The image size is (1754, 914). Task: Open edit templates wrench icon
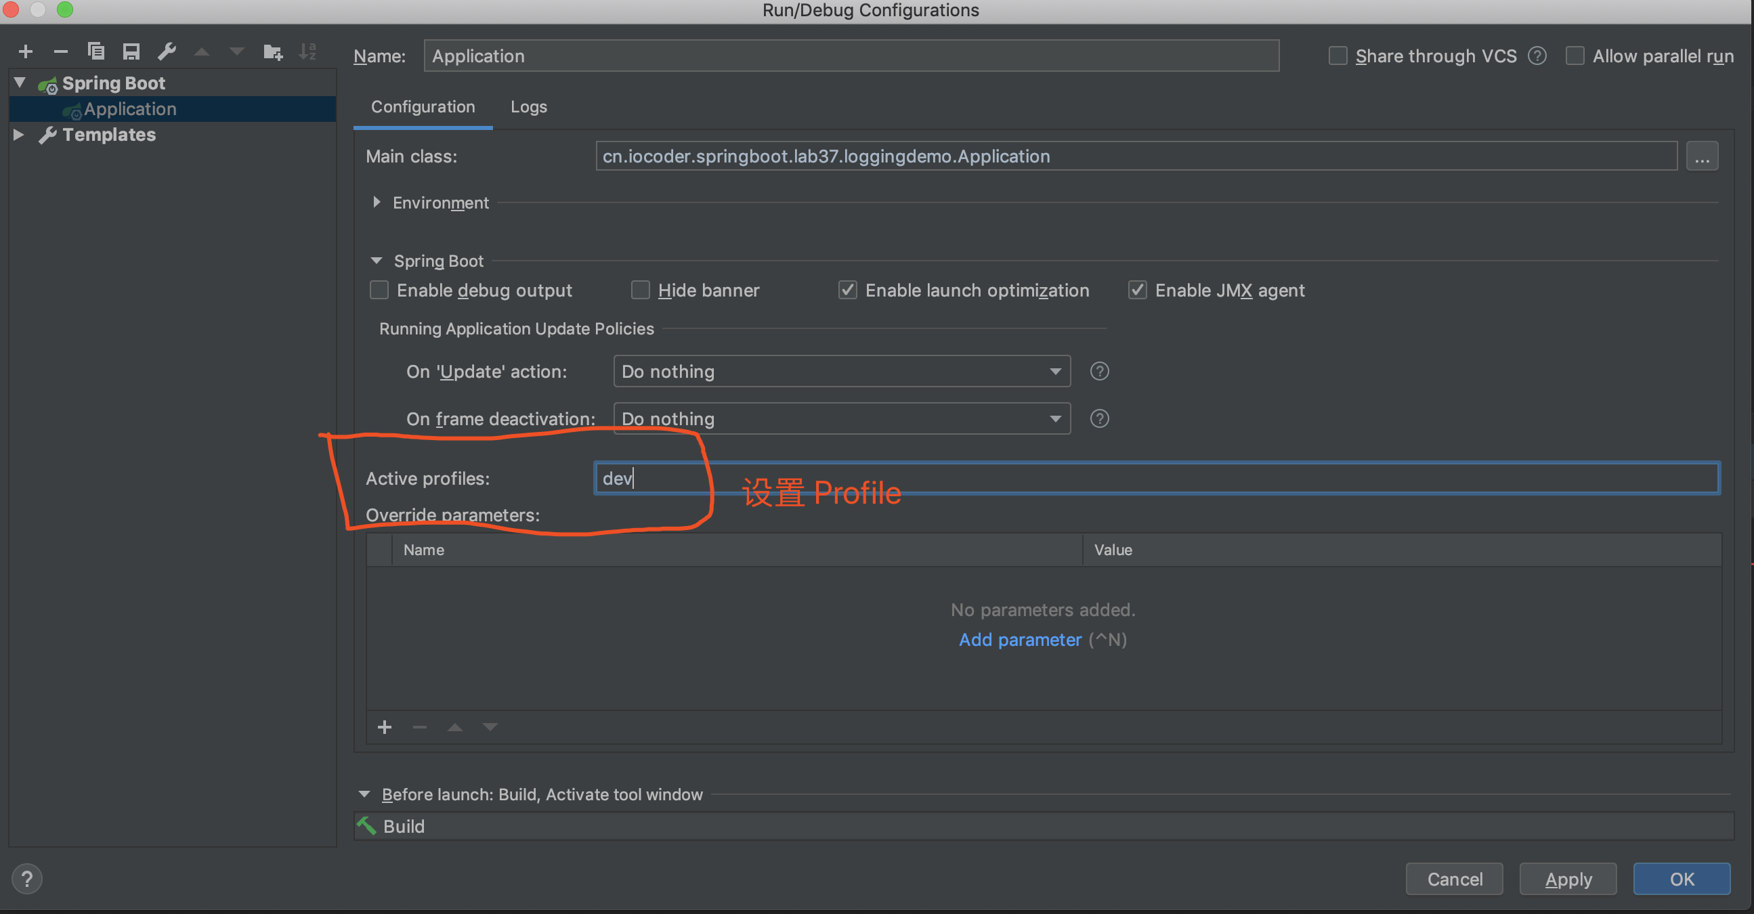[167, 51]
